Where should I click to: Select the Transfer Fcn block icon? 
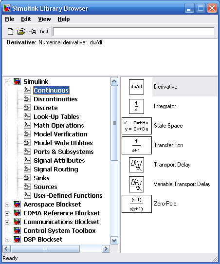[137, 146]
